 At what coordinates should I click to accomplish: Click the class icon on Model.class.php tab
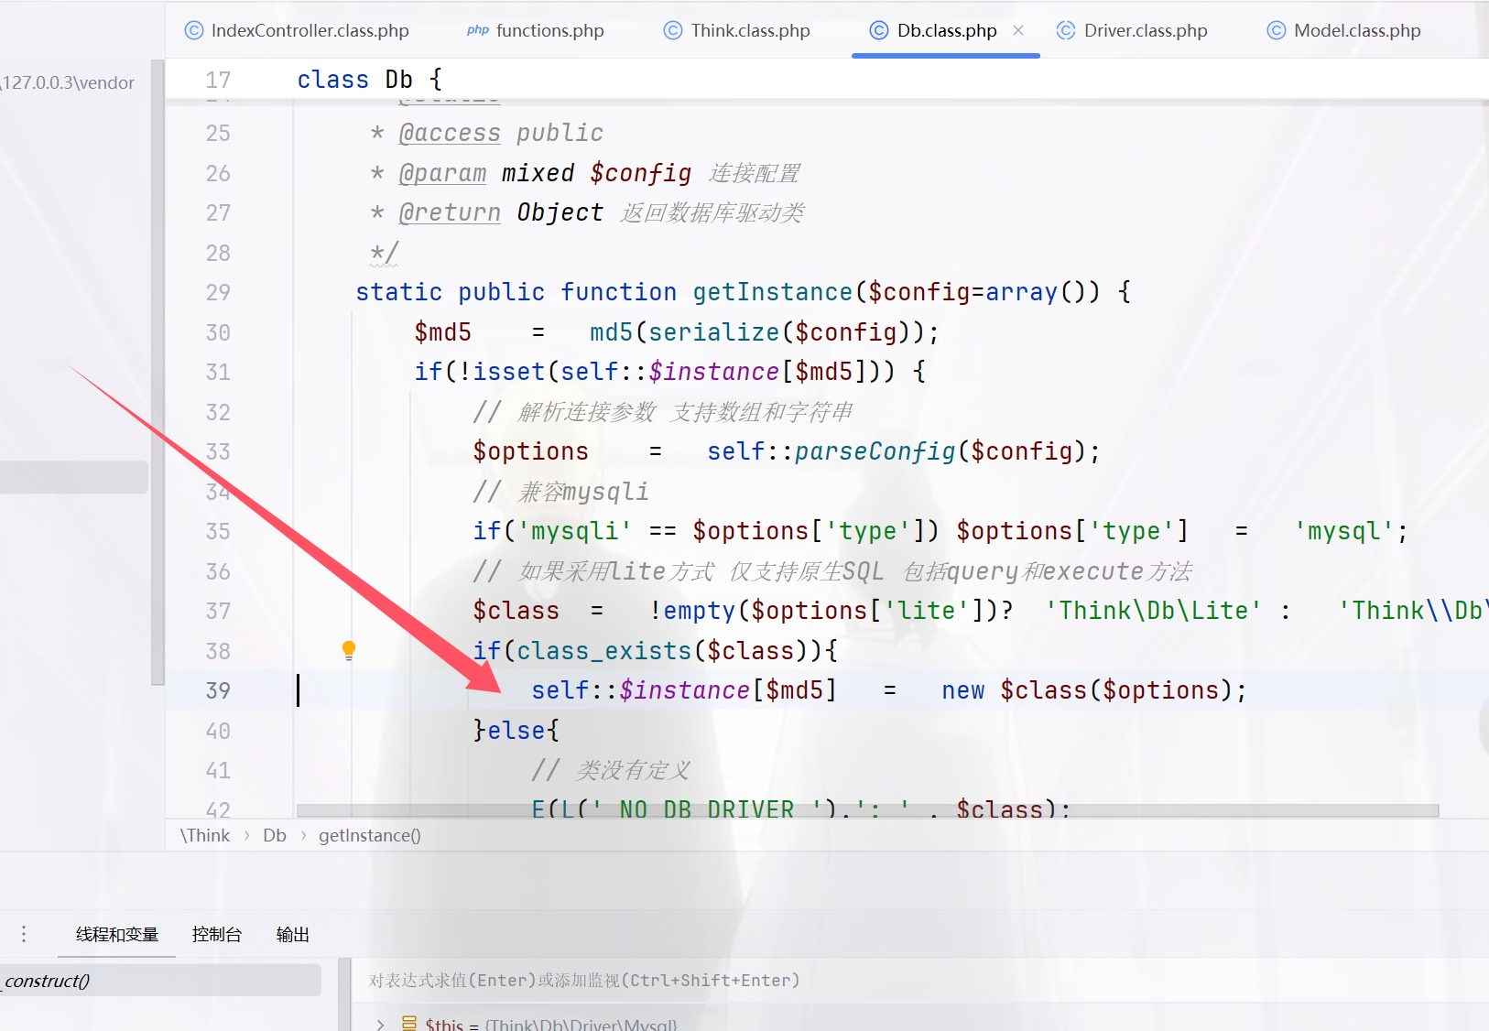(1277, 30)
